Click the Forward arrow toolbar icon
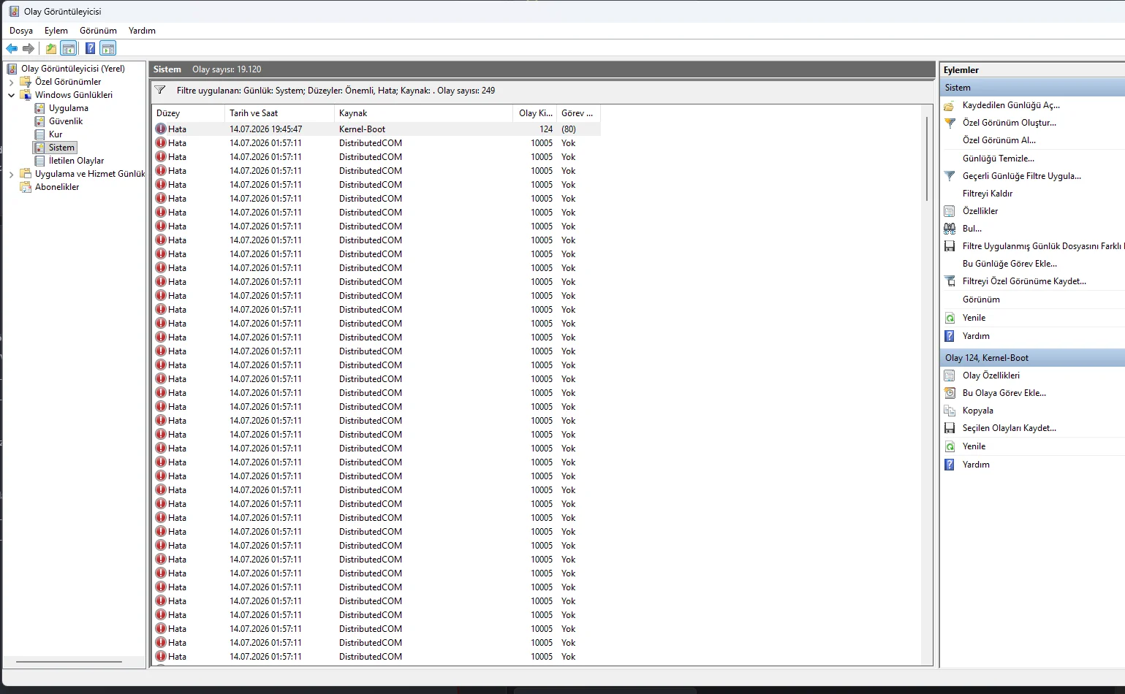The image size is (1125, 694). click(x=29, y=49)
